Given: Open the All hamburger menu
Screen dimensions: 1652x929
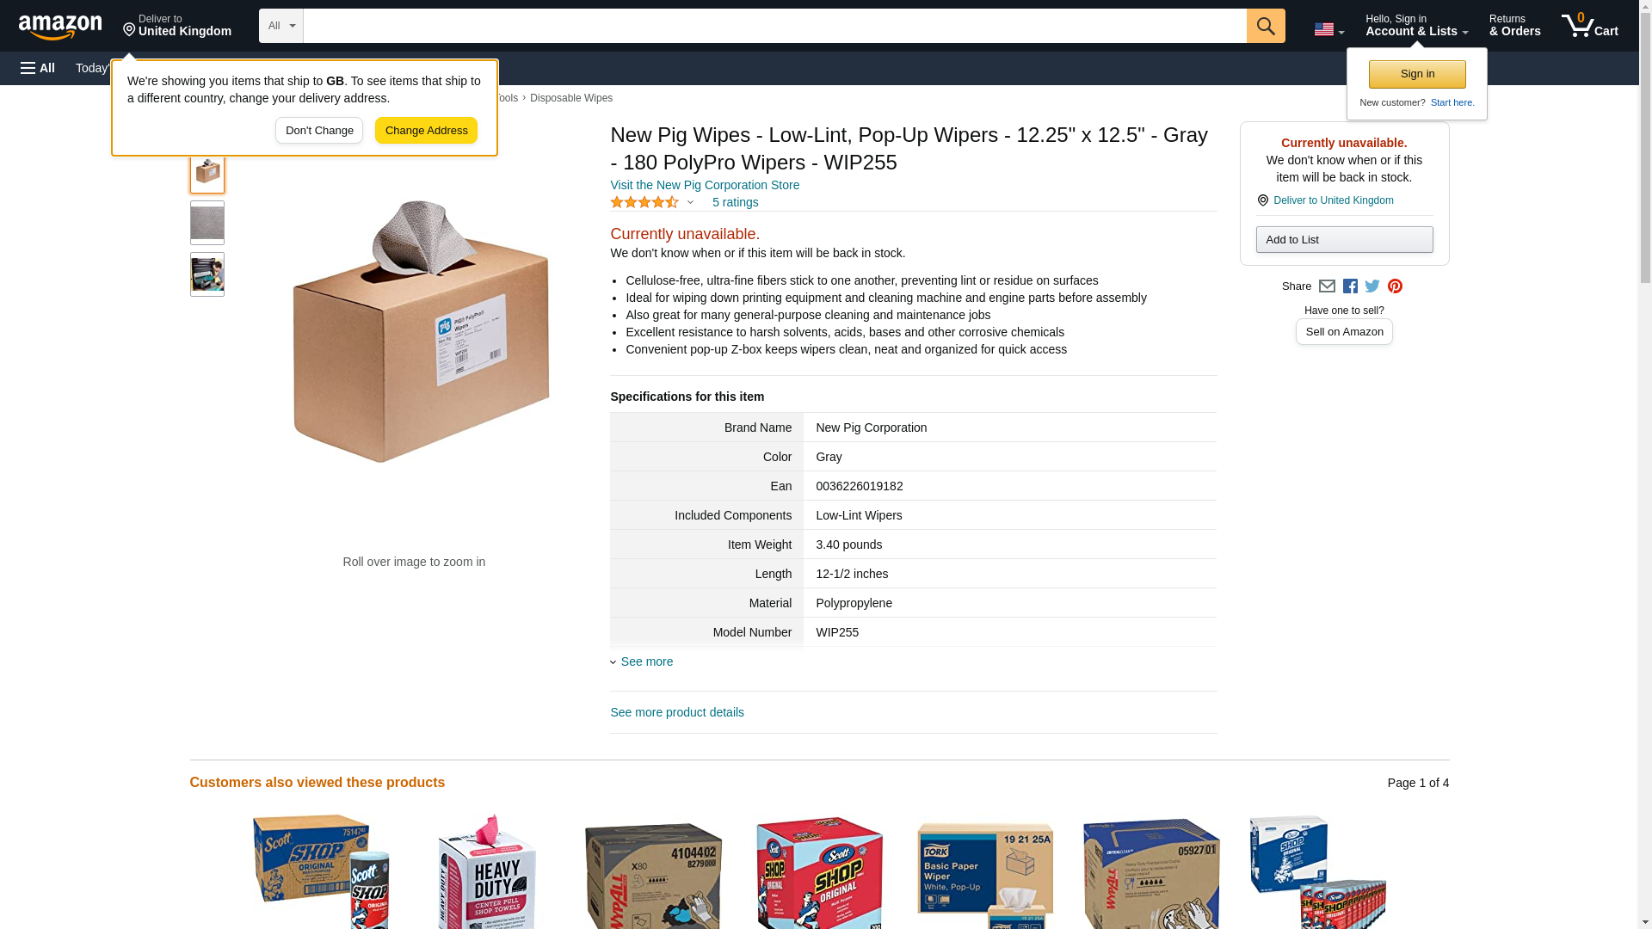Looking at the screenshot, I should point(38,68).
